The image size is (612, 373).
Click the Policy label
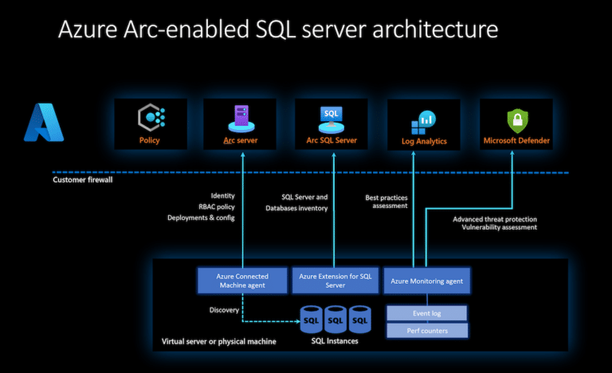150,140
